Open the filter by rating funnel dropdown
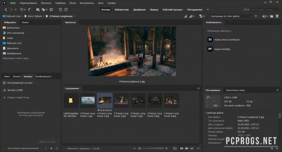Viewport: 282px width, 152px height. coord(202,16)
